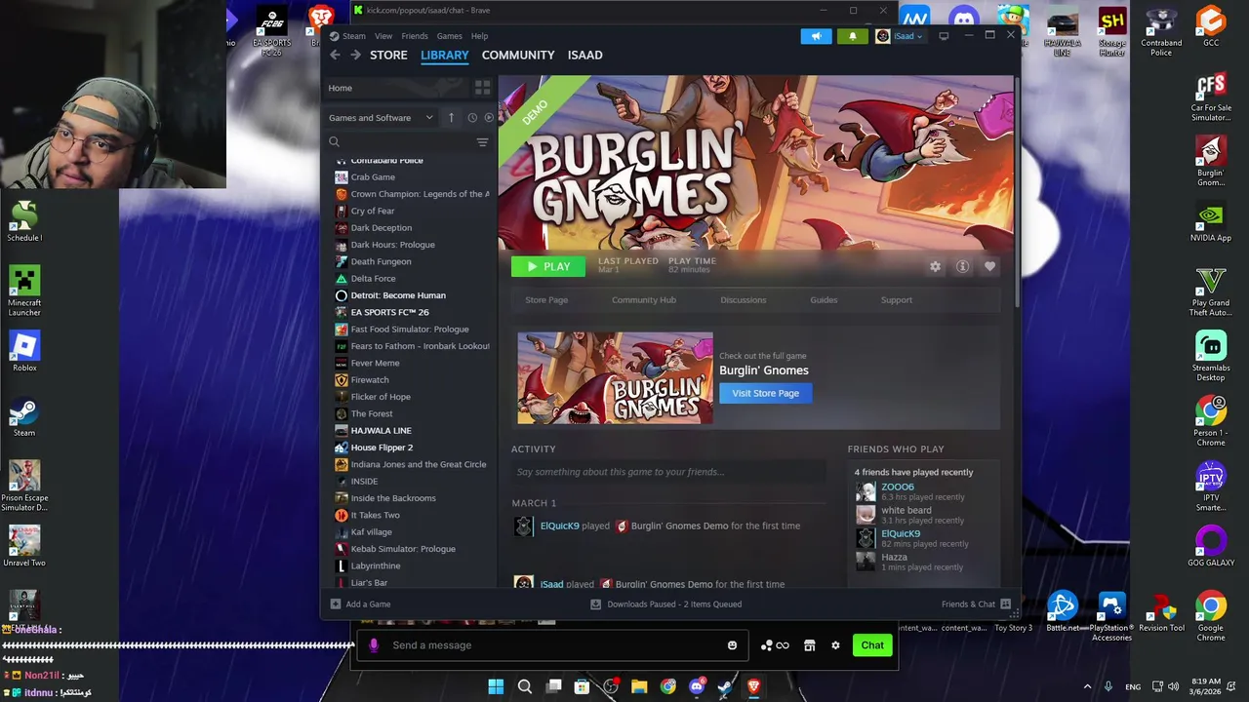Open the Support link
Screen dimensions: 1249x702
coord(897,299)
